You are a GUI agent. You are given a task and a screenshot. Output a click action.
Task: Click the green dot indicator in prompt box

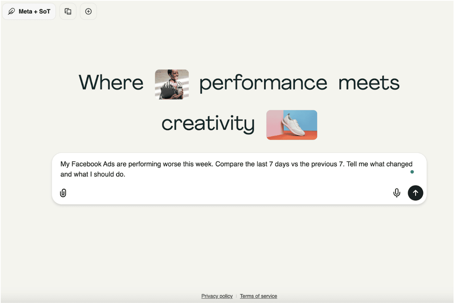coord(412,172)
